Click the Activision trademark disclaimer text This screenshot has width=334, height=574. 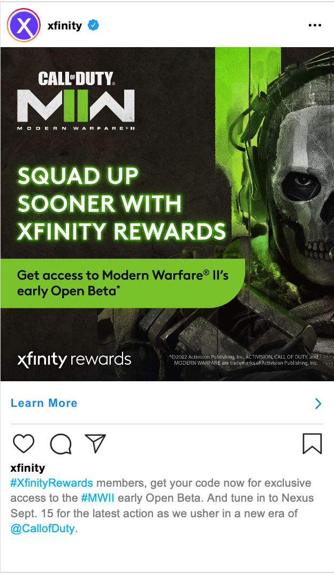pos(244,360)
